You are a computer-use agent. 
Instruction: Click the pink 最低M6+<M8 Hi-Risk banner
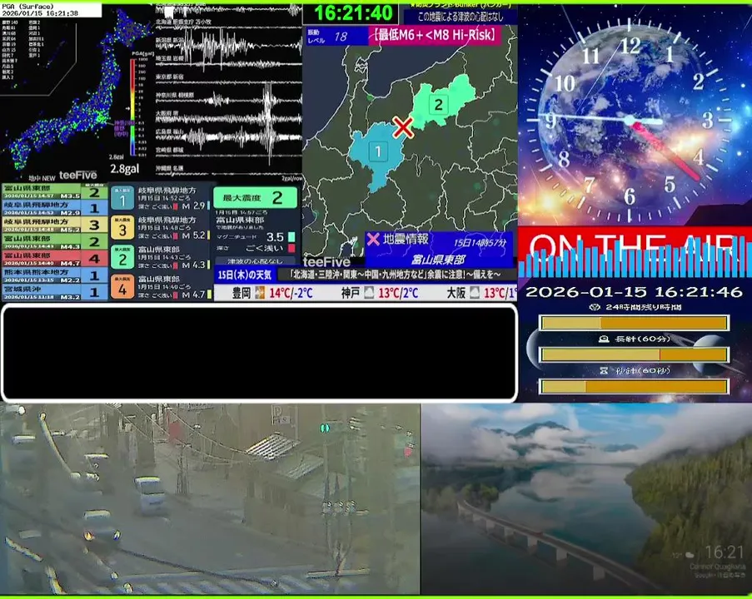435,35
